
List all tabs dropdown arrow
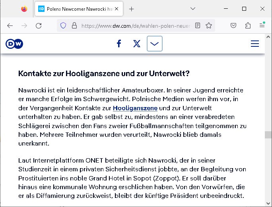click(x=192, y=9)
